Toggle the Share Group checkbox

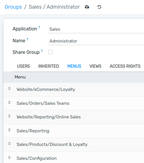50,52
